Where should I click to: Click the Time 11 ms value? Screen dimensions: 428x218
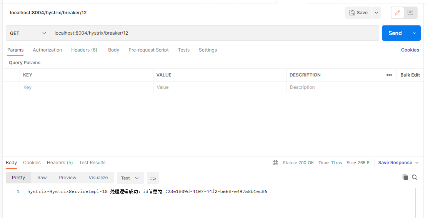[x=336, y=163]
